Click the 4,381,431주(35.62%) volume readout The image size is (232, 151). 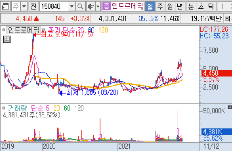31,115
